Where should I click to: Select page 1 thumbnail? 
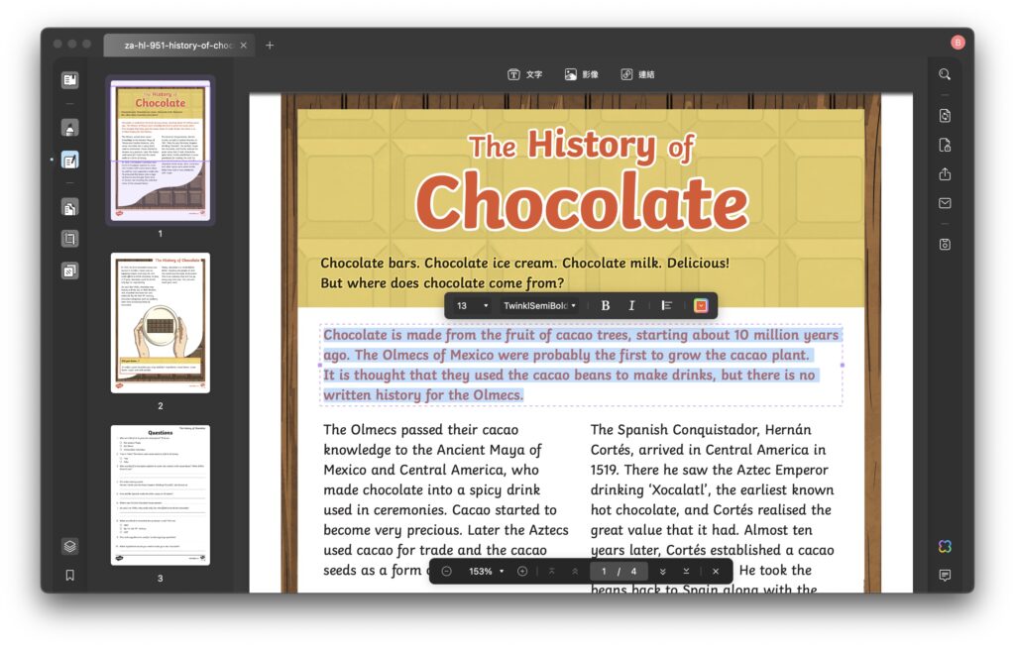(161, 151)
